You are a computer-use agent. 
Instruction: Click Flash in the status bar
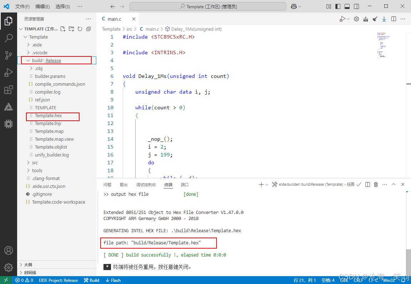(113, 280)
